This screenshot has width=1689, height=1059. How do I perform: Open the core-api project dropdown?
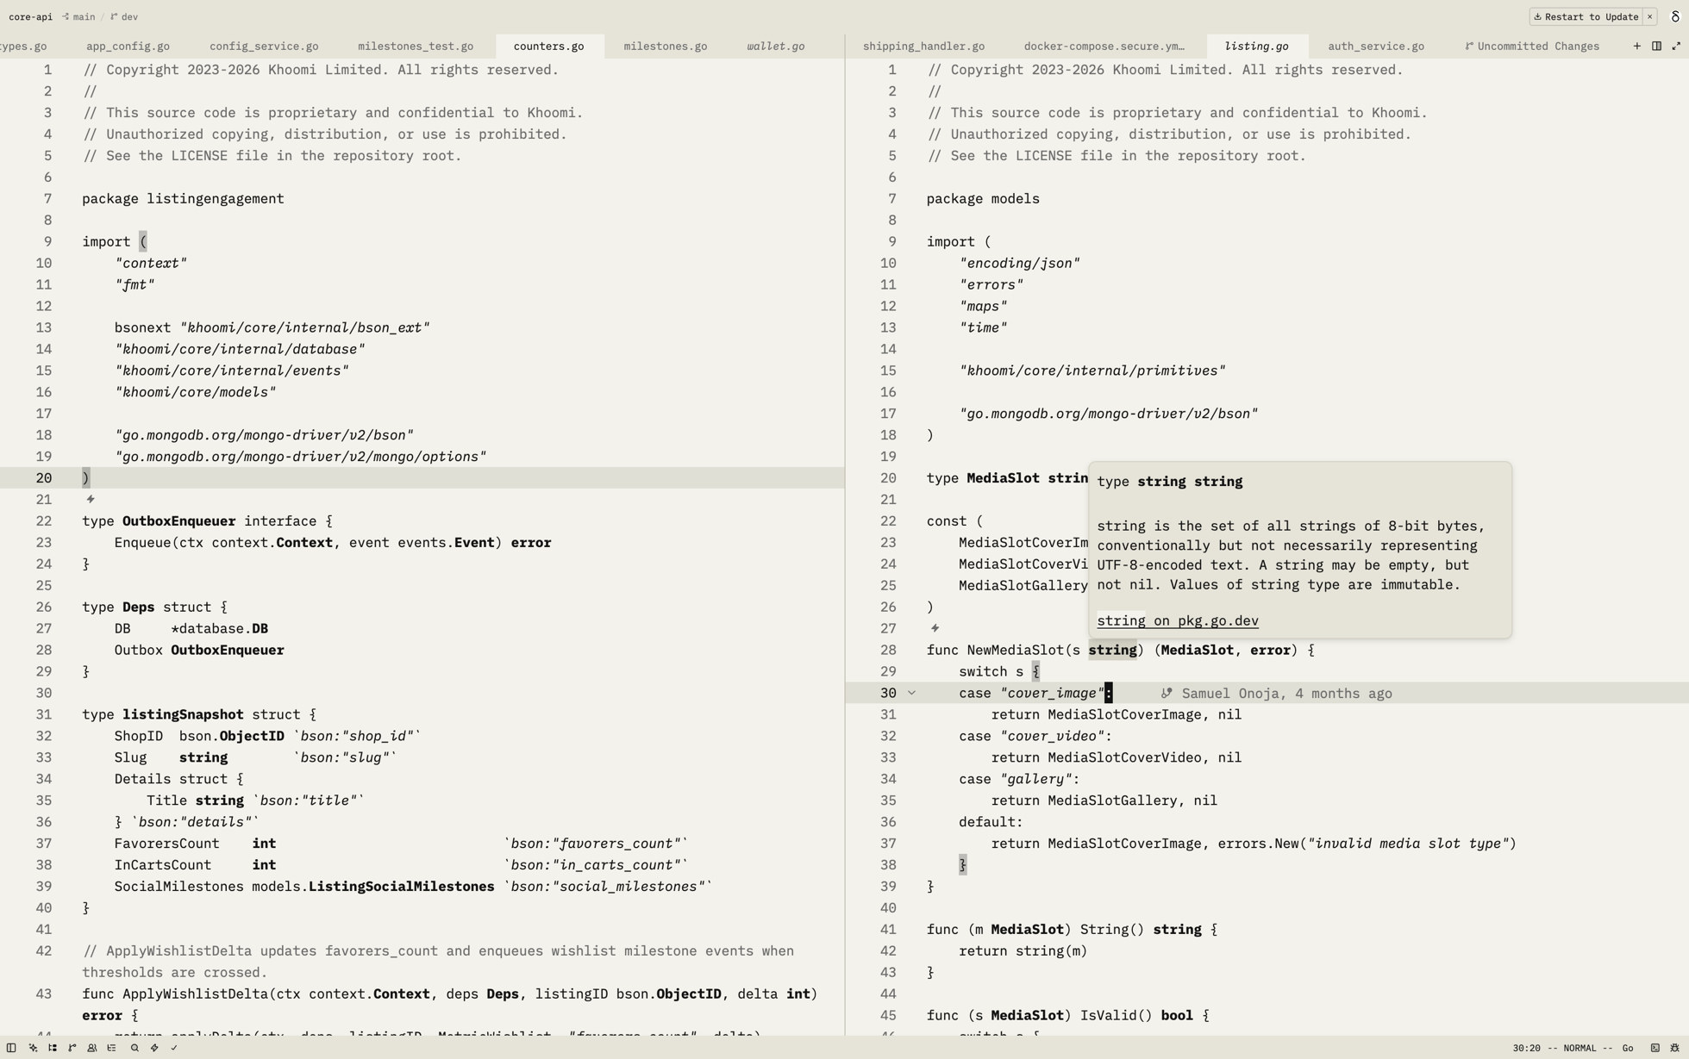coord(30,16)
